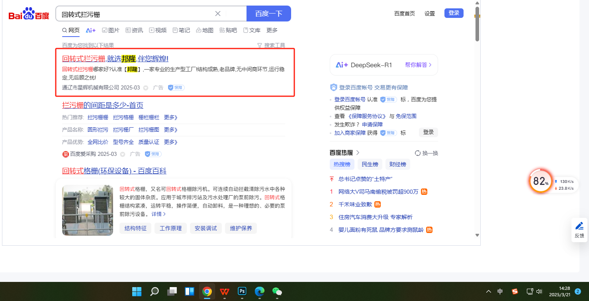Click the page's vertical scrollbar thumb

pyautogui.click(x=477, y=24)
